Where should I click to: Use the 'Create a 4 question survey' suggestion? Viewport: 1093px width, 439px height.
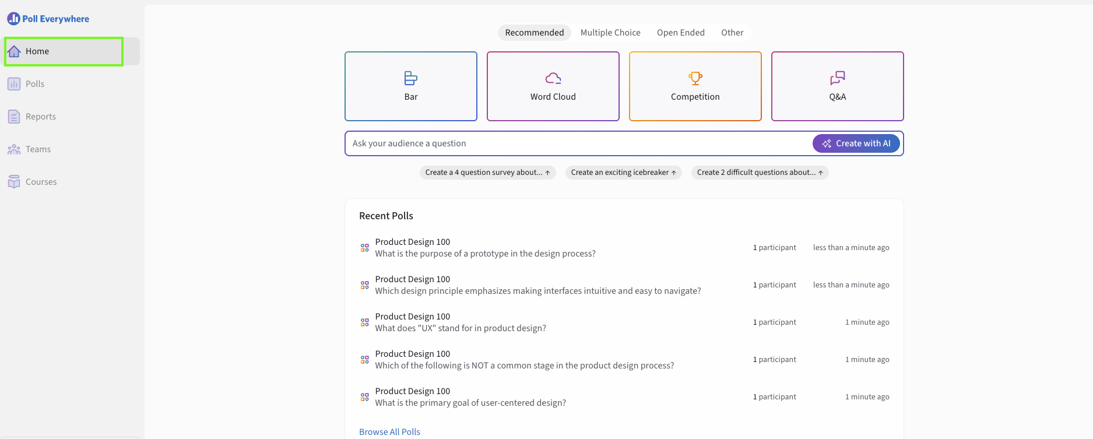tap(487, 173)
